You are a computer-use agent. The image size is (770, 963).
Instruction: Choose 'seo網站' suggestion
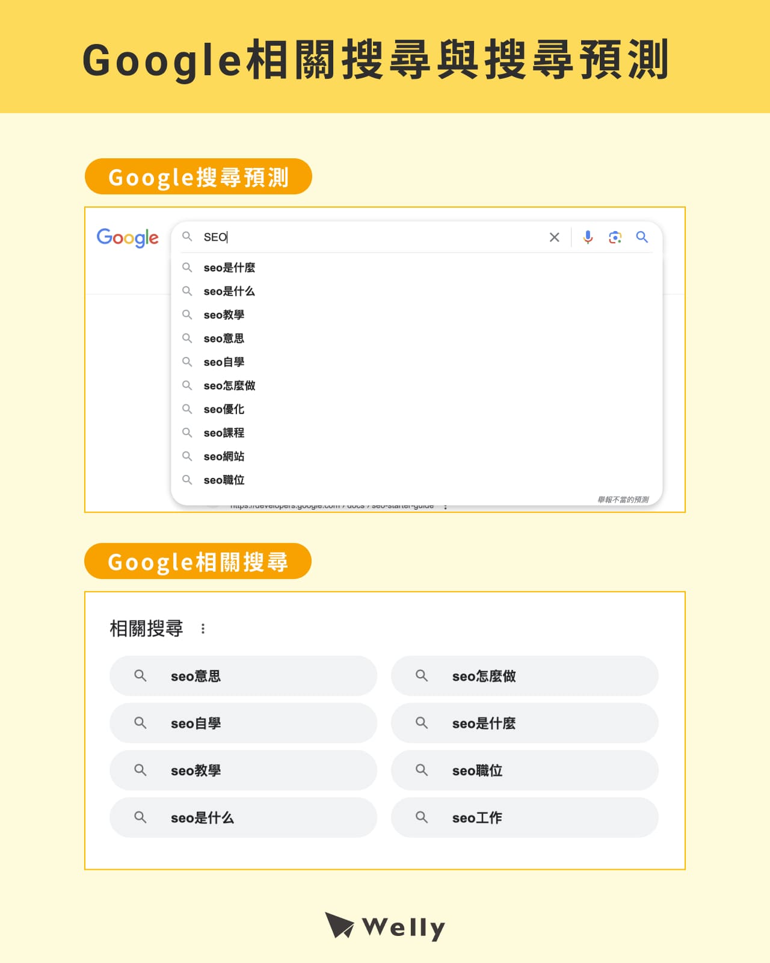pos(416,456)
